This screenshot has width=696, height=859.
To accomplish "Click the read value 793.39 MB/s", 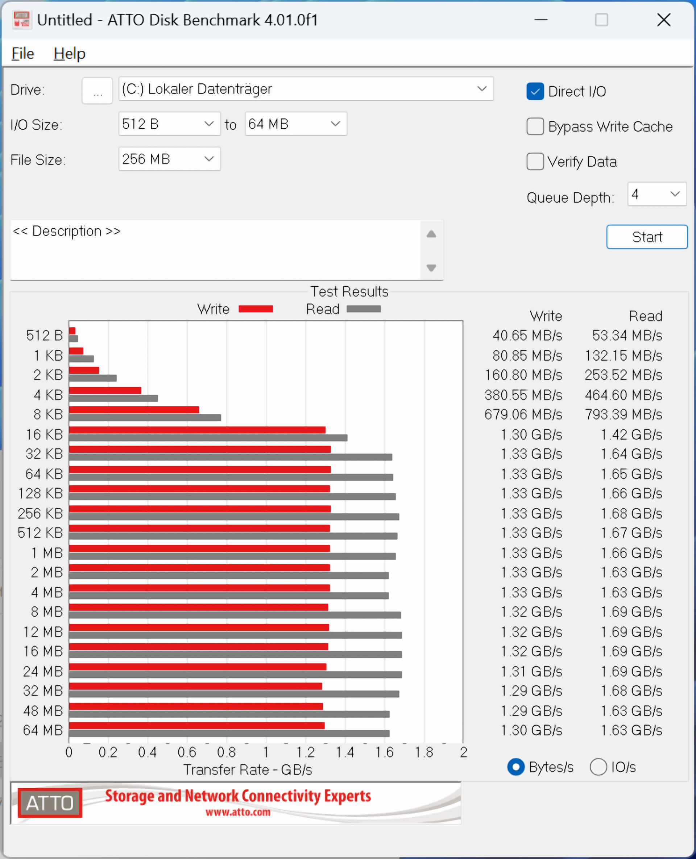I will point(623,414).
